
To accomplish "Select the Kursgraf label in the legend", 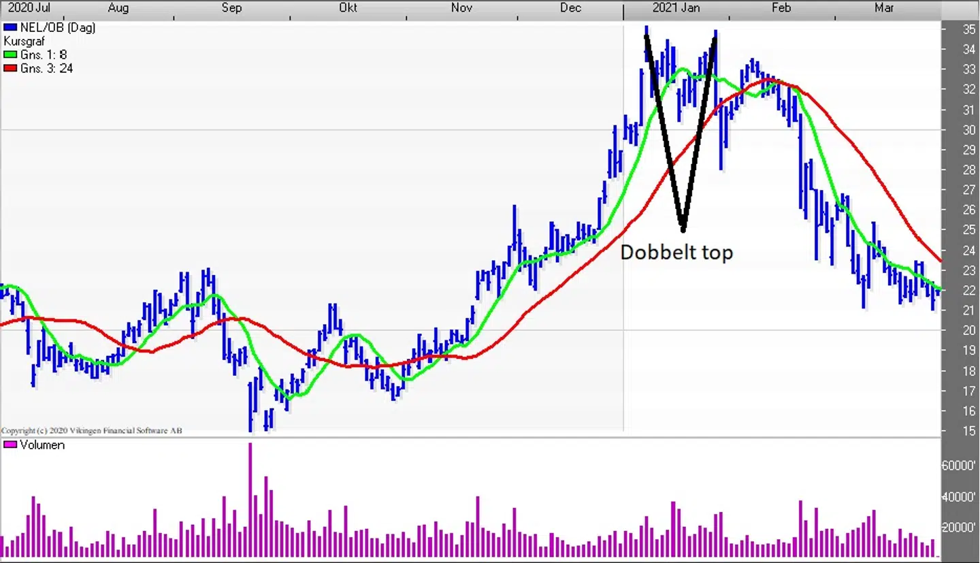I will click(x=24, y=42).
